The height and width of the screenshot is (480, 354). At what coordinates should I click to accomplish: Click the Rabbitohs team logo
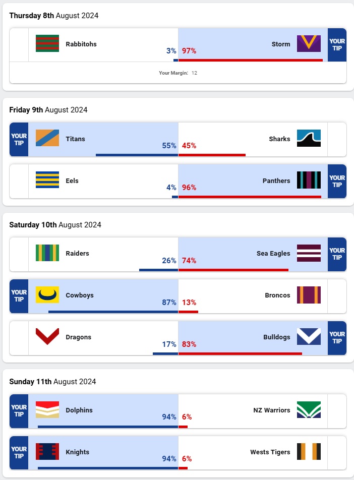pyautogui.click(x=47, y=43)
